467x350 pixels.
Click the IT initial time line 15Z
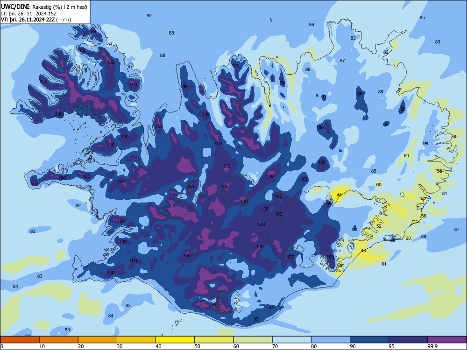coord(29,14)
